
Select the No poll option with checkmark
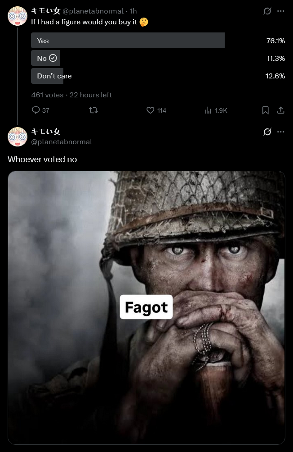click(x=45, y=58)
